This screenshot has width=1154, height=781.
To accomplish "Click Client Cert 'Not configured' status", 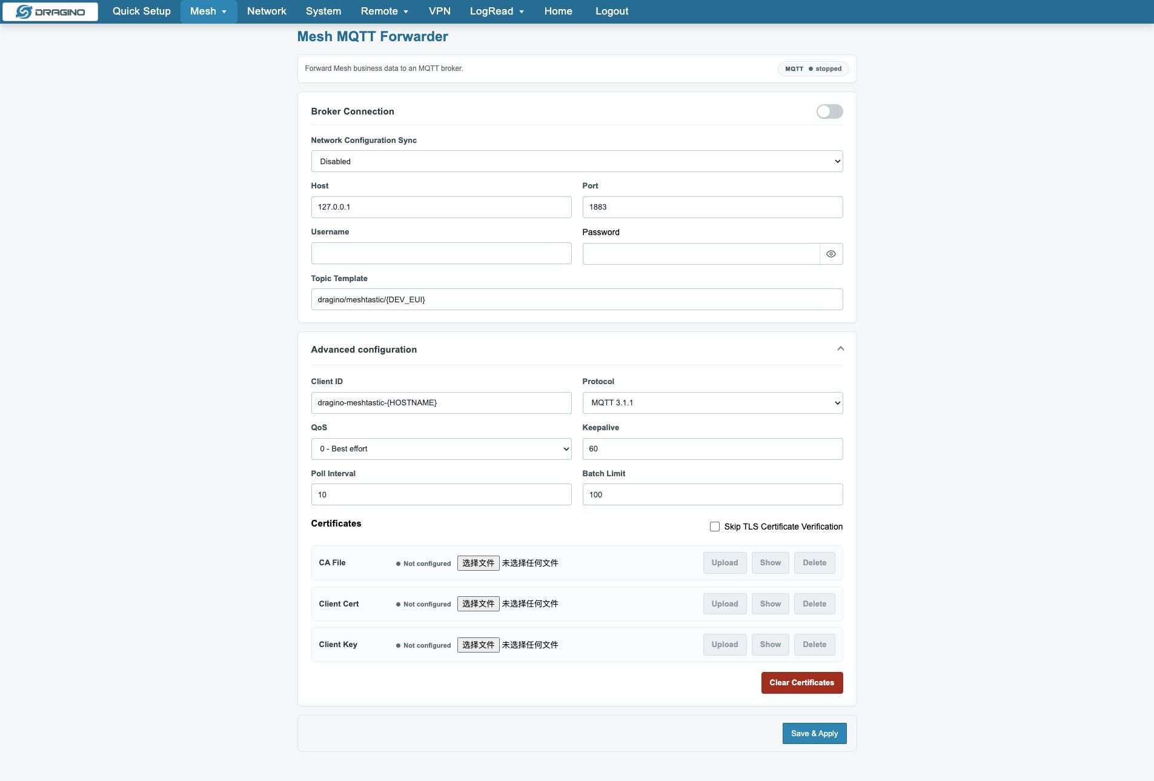I will coord(423,604).
